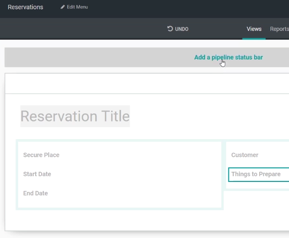Viewport: 289px width, 238px height.
Task: Click Add a pipeline status bar link
Action: 228,57
